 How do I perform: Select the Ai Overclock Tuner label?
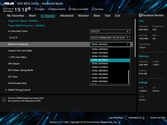[18, 31]
